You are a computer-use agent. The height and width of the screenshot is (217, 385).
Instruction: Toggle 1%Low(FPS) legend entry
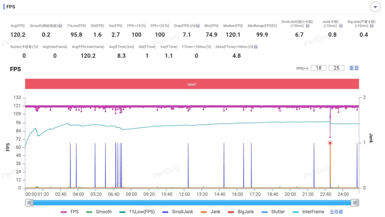pyautogui.click(x=137, y=212)
